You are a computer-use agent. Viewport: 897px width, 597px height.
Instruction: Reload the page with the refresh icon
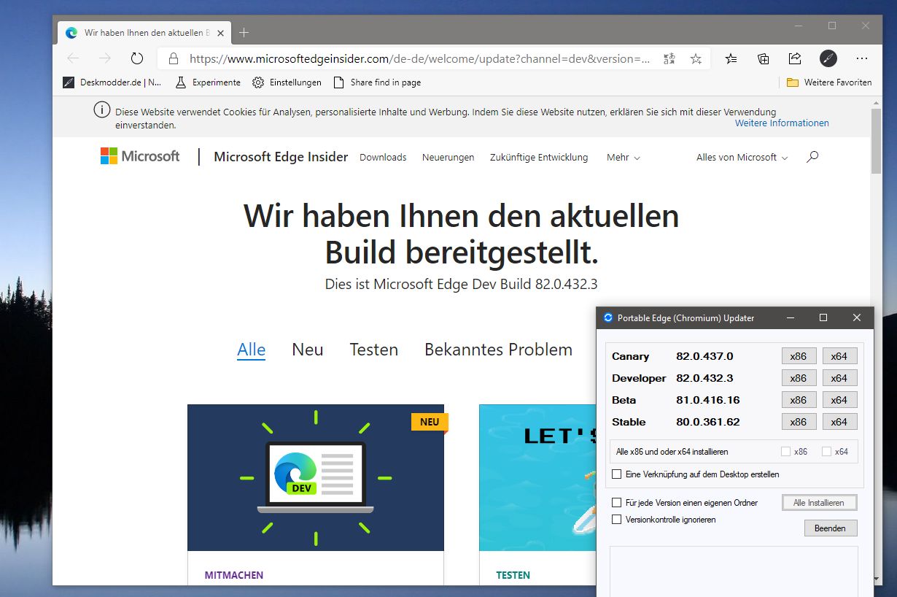click(137, 58)
